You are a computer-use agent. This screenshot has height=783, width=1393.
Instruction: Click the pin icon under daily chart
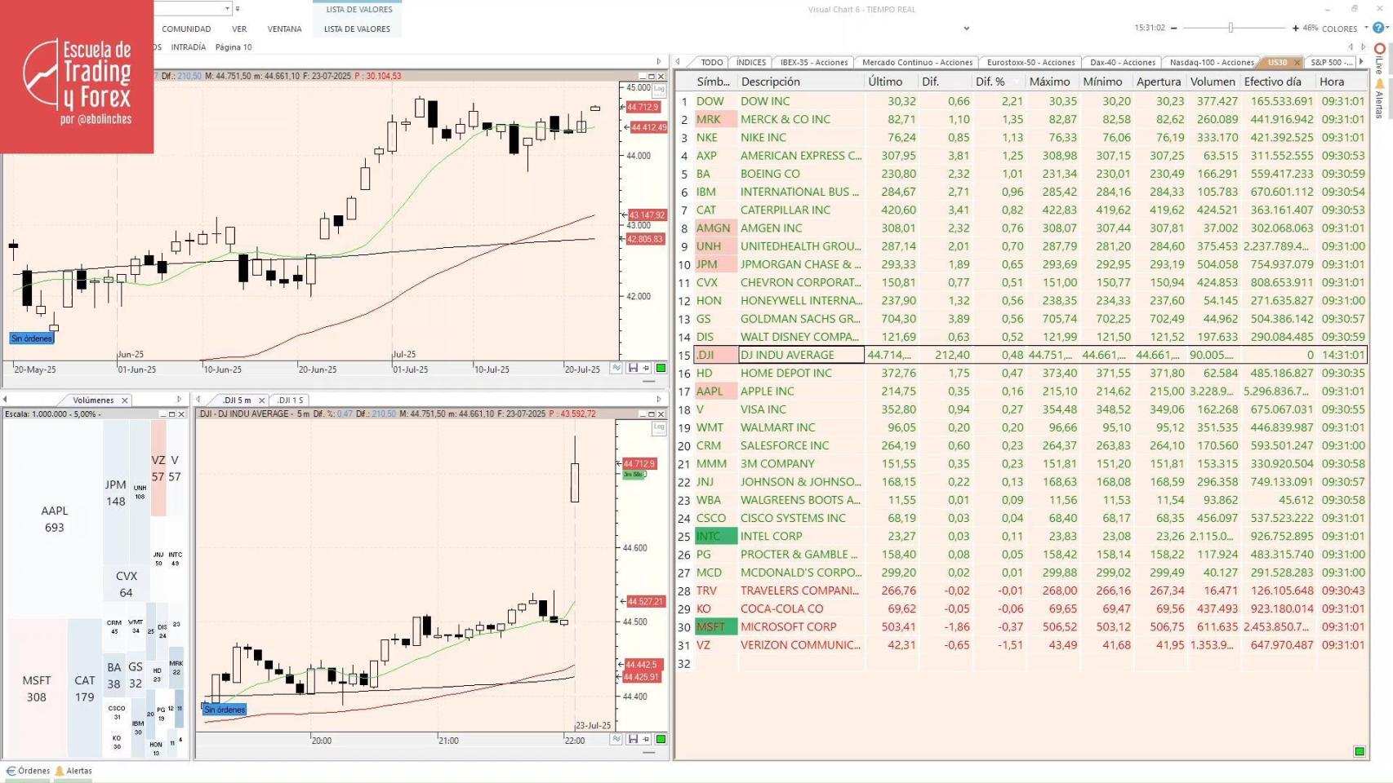(646, 369)
